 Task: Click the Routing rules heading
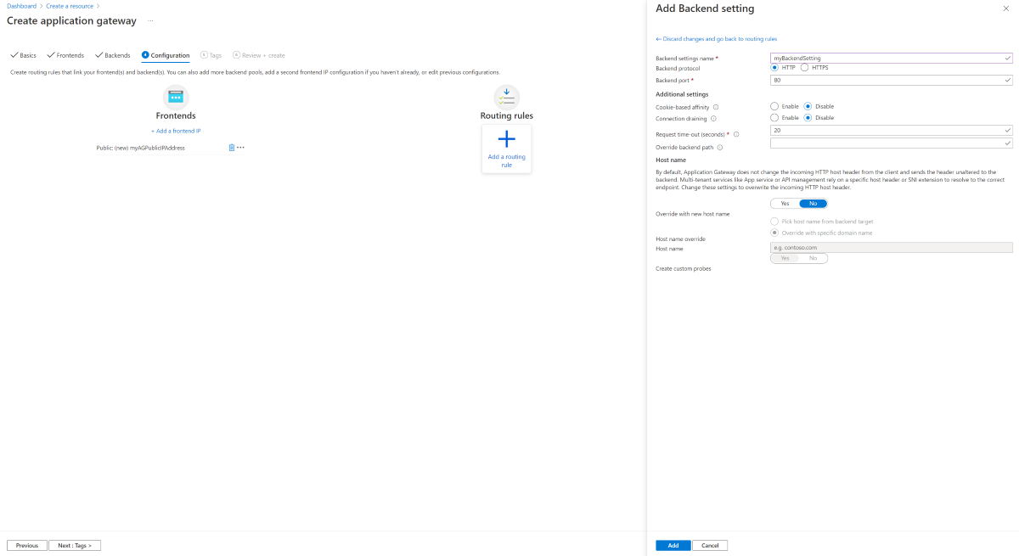(507, 115)
